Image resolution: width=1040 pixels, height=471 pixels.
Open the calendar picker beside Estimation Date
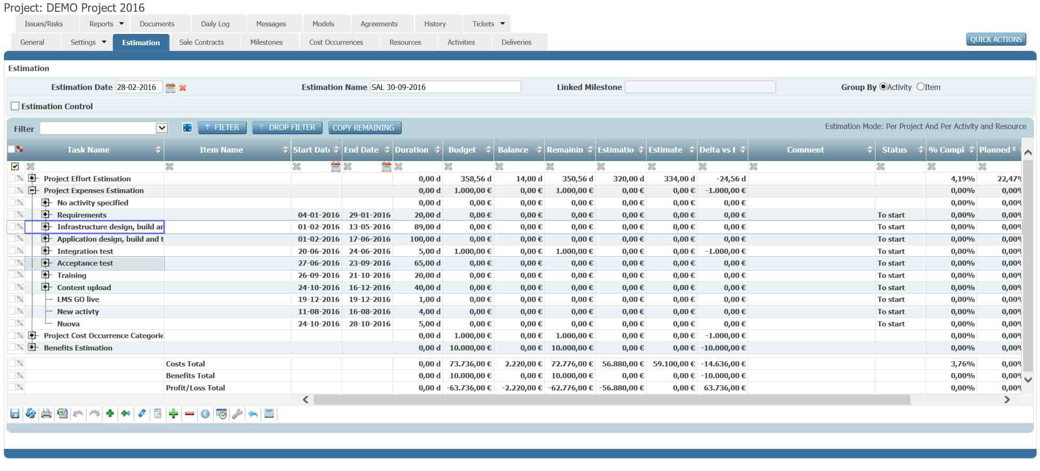(171, 88)
